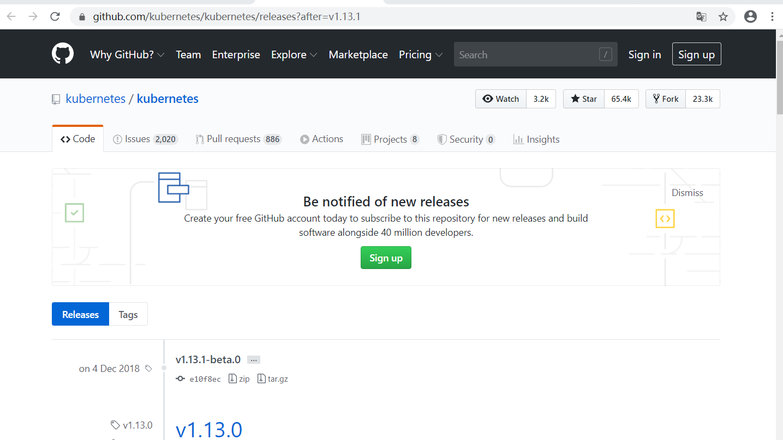
Task: Click the header Sign up button
Action: tap(696, 54)
